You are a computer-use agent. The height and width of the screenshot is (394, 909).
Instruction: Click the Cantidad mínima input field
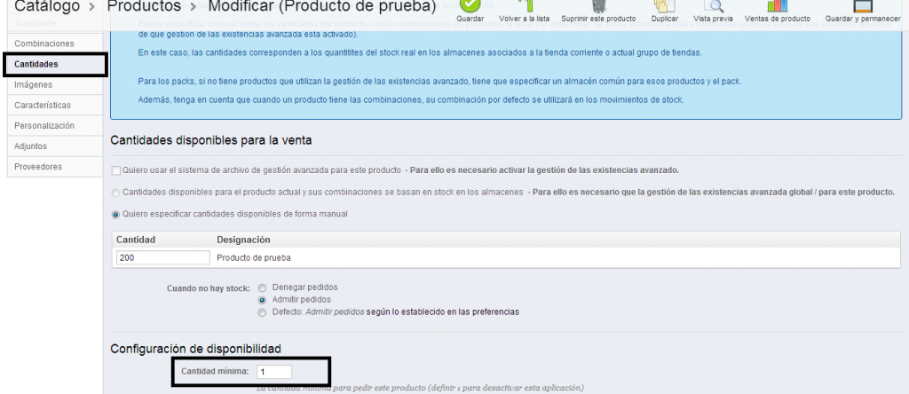click(273, 371)
